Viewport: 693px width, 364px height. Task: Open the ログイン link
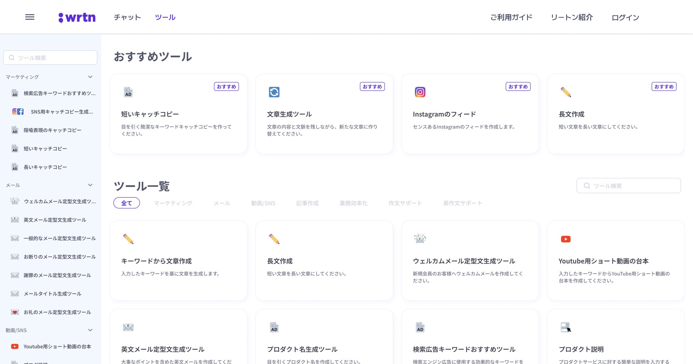625,17
